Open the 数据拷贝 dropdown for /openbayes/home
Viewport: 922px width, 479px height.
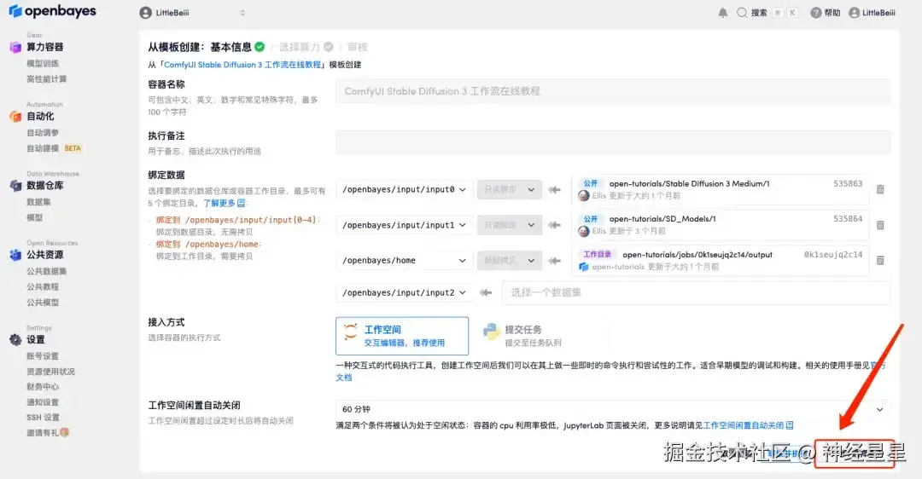click(x=509, y=260)
